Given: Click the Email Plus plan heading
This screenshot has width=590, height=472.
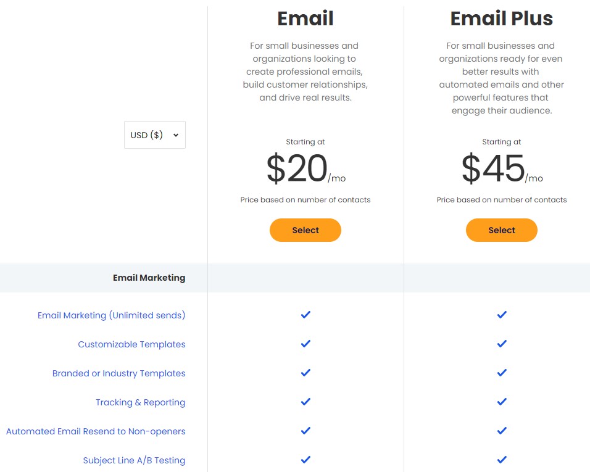Looking at the screenshot, I should point(502,19).
